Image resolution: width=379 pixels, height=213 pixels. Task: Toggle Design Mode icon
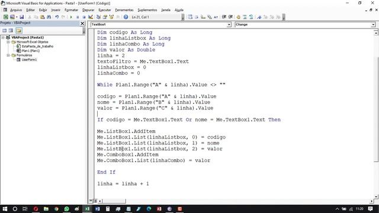click(x=91, y=17)
